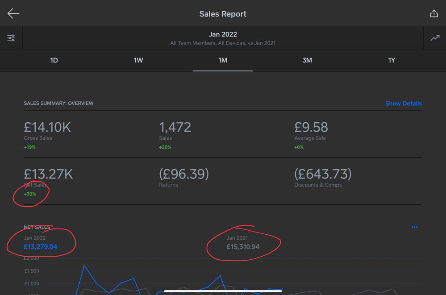Select the 1M time range tab
Image resolution: width=446 pixels, height=295 pixels.
(223, 60)
